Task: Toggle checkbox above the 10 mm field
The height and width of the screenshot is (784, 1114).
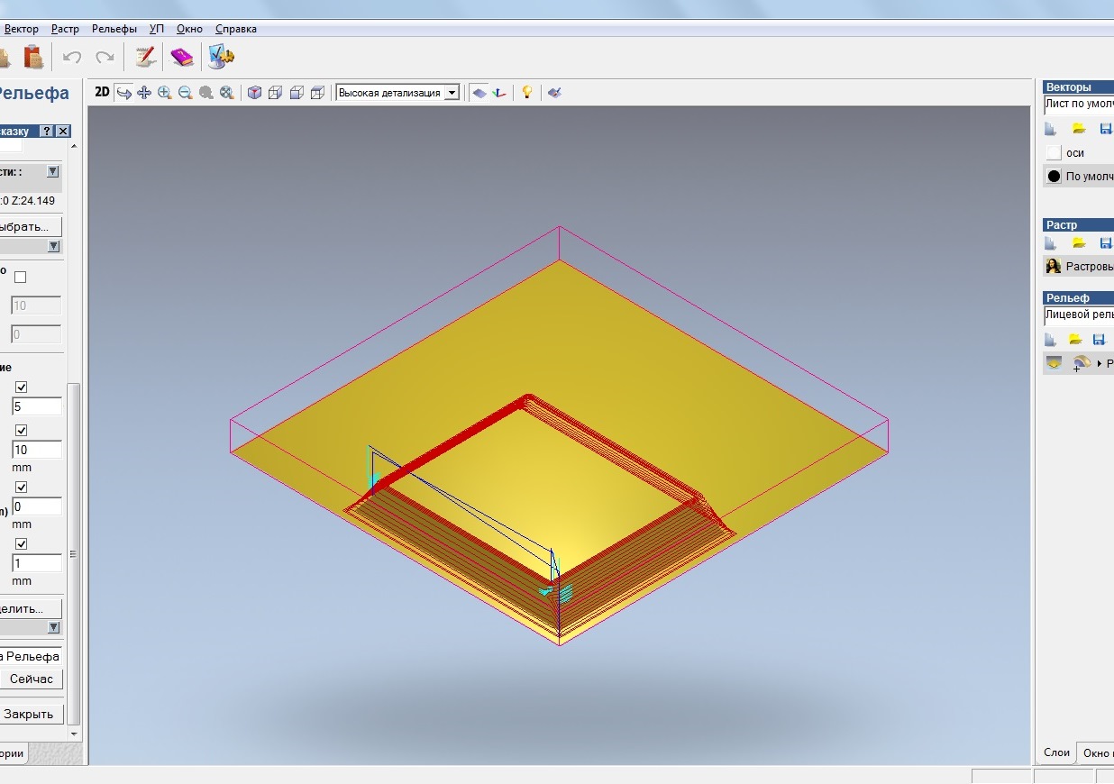Action: point(21,430)
